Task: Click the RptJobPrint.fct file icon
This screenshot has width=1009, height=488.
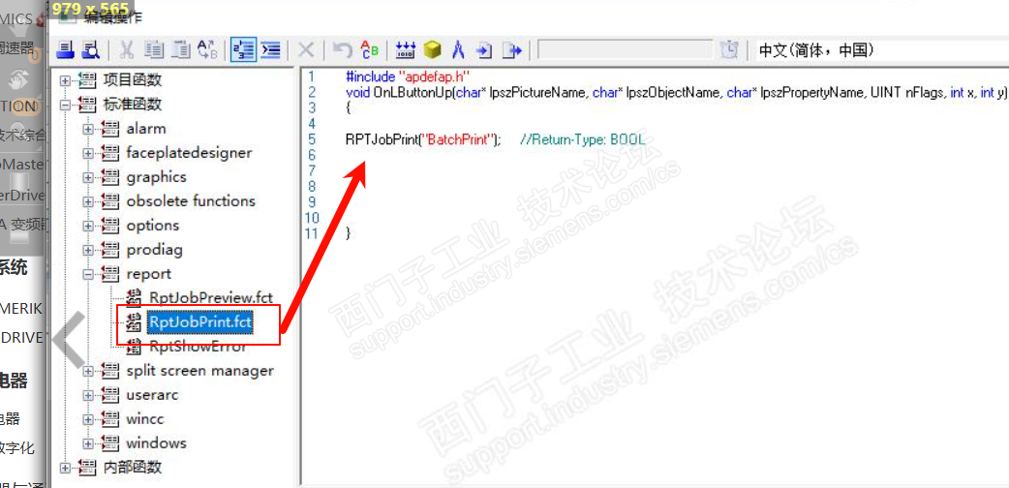Action: [134, 321]
